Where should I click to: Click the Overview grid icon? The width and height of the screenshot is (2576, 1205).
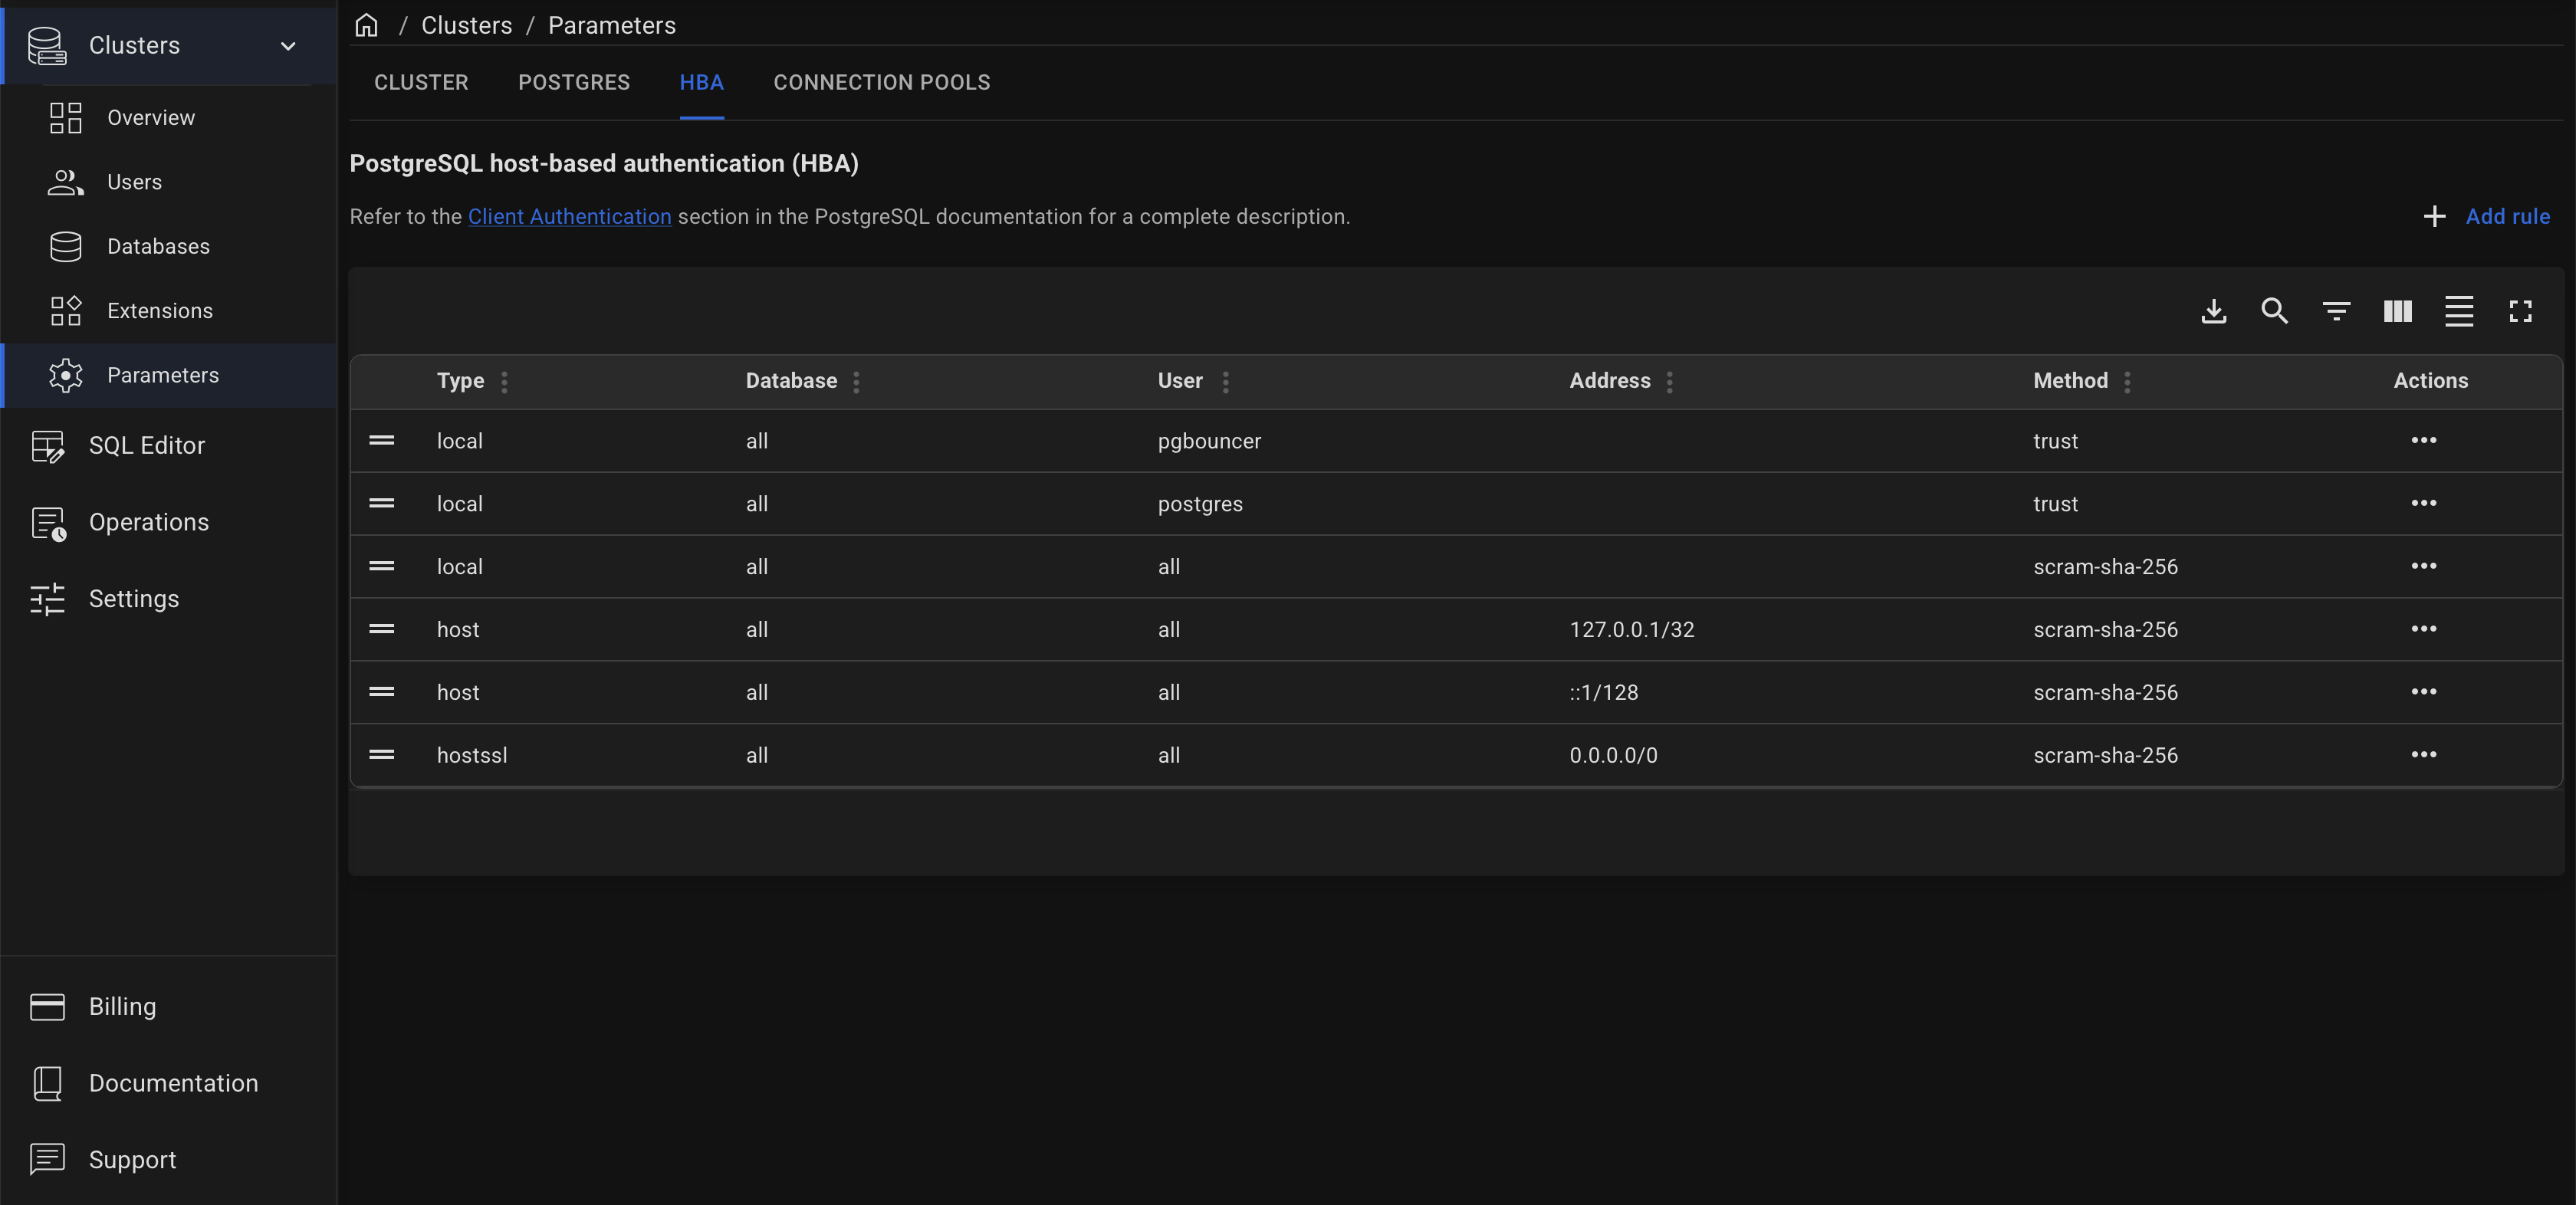click(x=66, y=118)
